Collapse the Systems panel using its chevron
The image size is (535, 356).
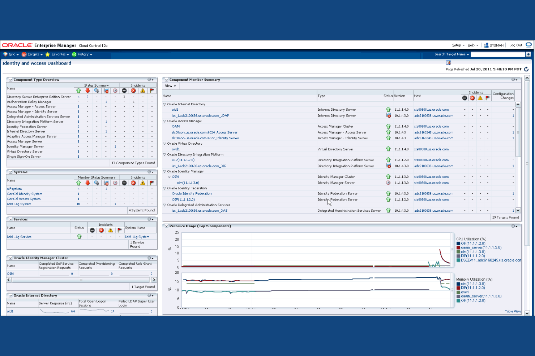10,172
